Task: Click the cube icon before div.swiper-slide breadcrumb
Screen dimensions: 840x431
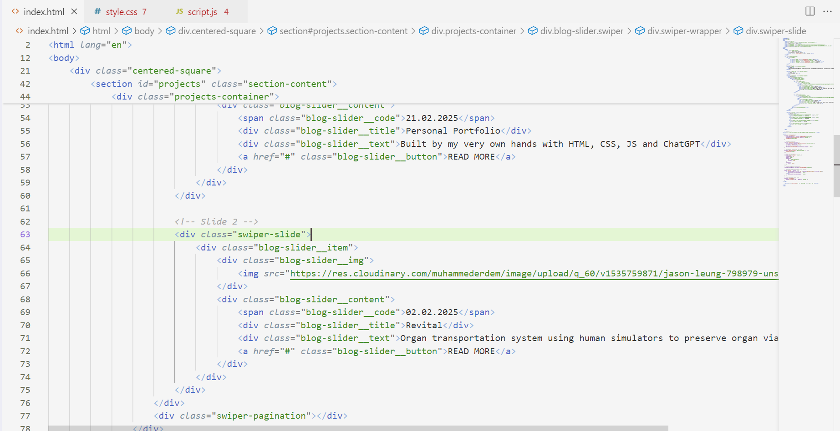Action: 738,31
